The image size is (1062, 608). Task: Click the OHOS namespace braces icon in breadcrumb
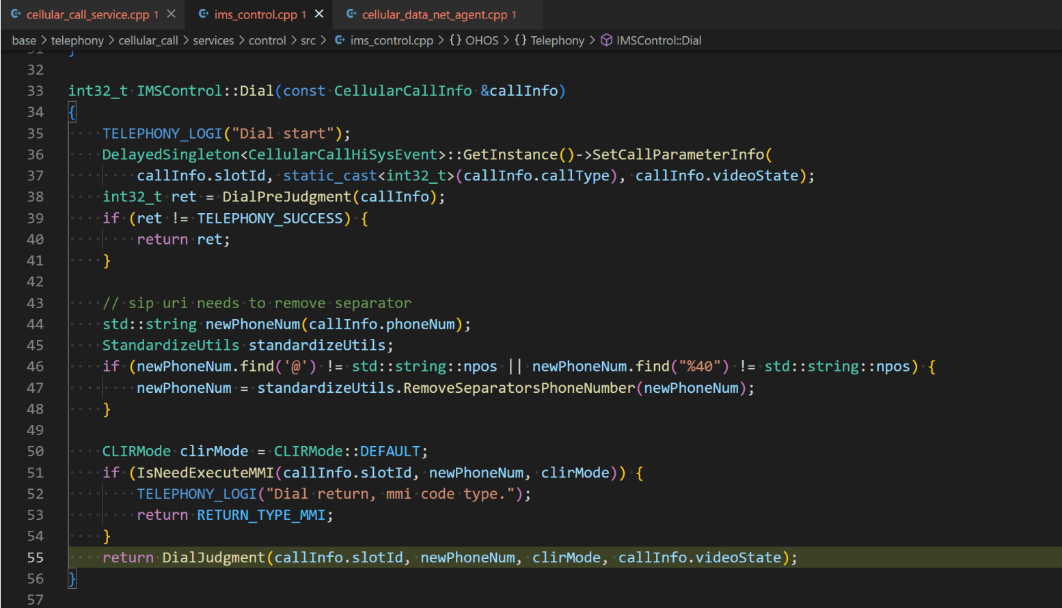coord(455,40)
